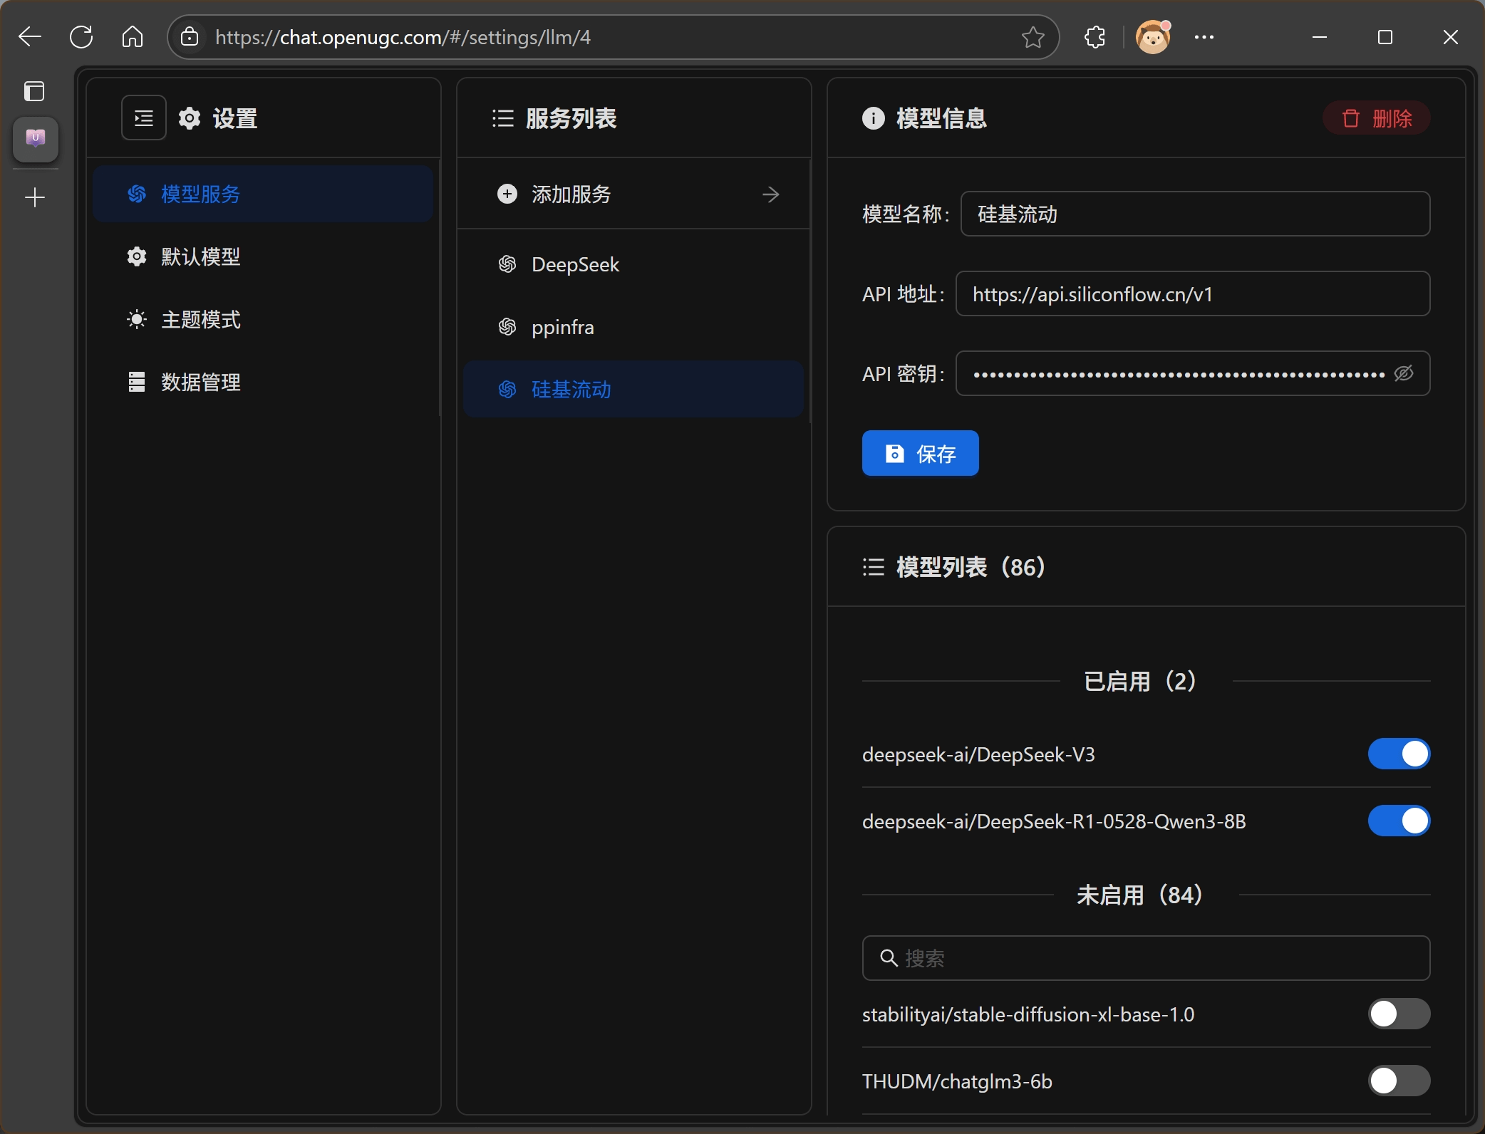The height and width of the screenshot is (1134, 1485).
Task: Select the DeepSeek service entry
Action: (x=633, y=264)
